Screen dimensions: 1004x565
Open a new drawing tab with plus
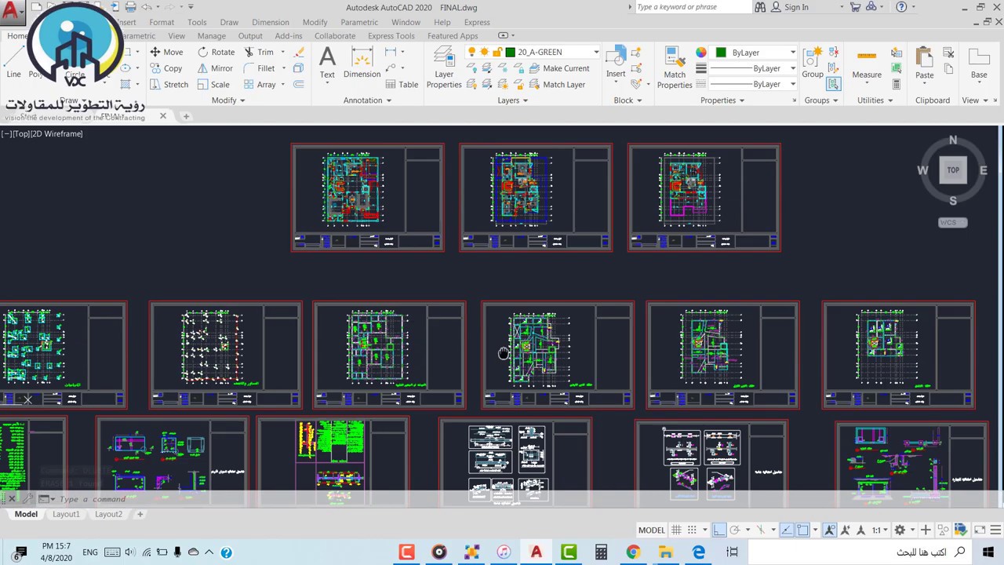186,116
